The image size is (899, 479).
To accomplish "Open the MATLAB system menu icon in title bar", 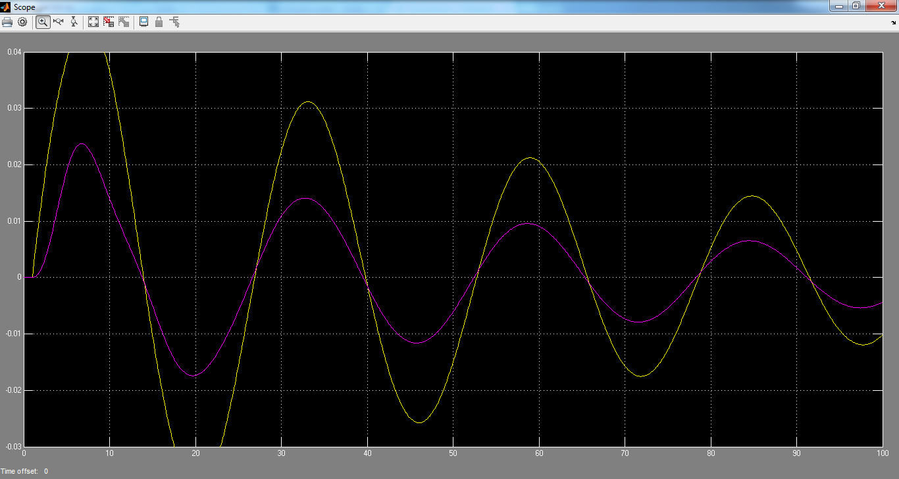I will point(6,7).
